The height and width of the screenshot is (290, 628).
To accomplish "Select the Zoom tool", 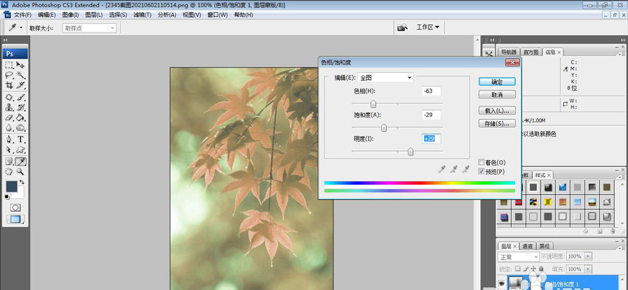I will [x=21, y=172].
